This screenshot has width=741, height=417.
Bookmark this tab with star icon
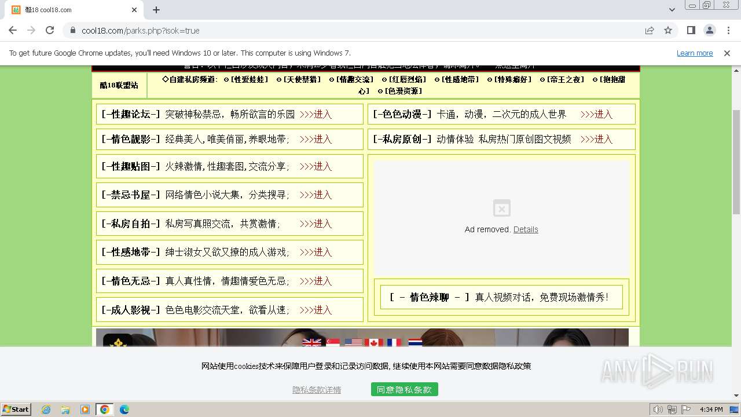point(668,30)
